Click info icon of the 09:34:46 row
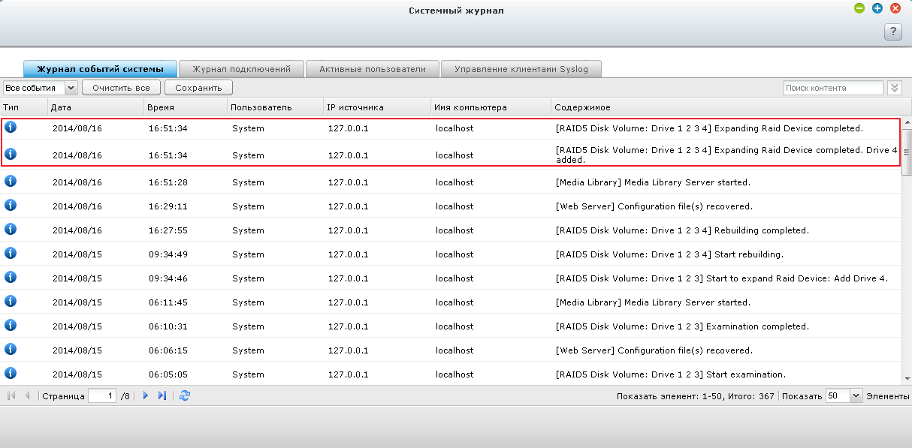The width and height of the screenshot is (912, 448). click(11, 277)
